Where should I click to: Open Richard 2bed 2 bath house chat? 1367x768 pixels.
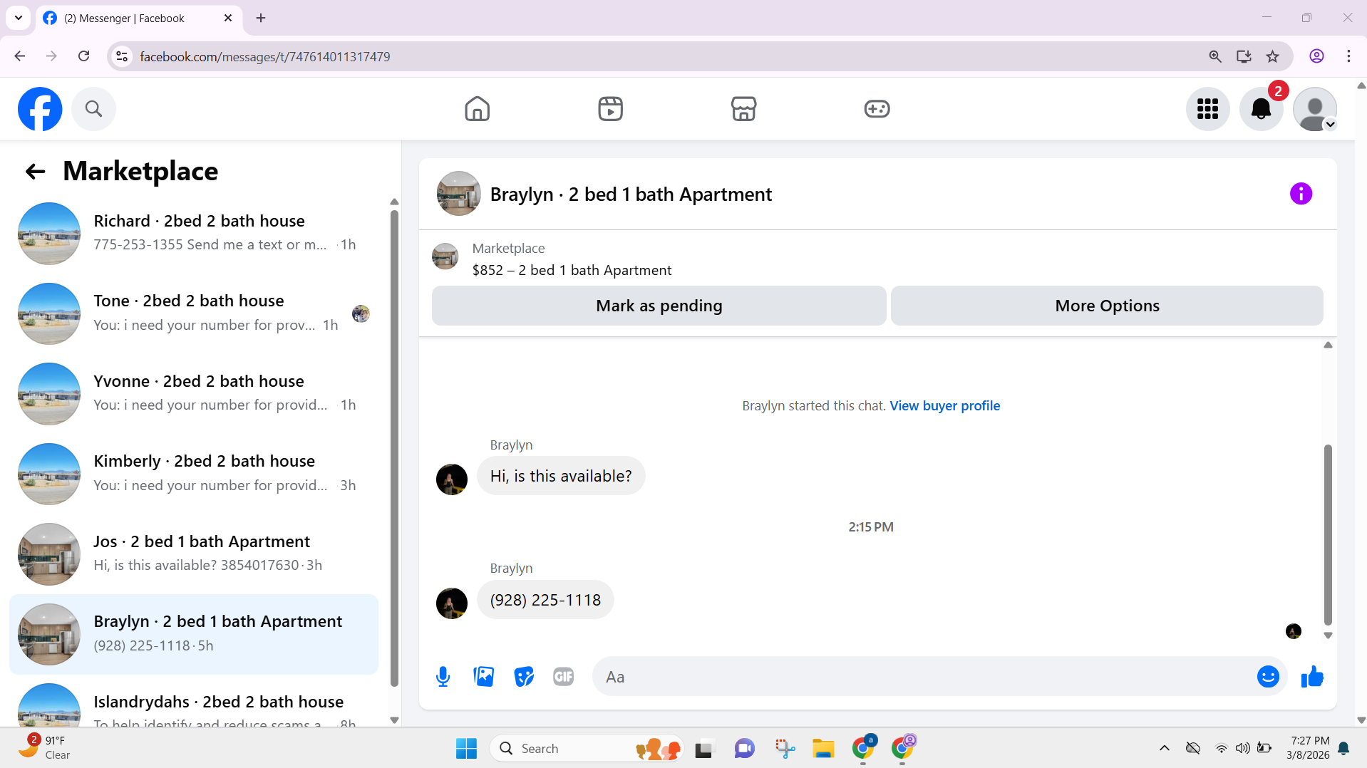pyautogui.click(x=194, y=233)
